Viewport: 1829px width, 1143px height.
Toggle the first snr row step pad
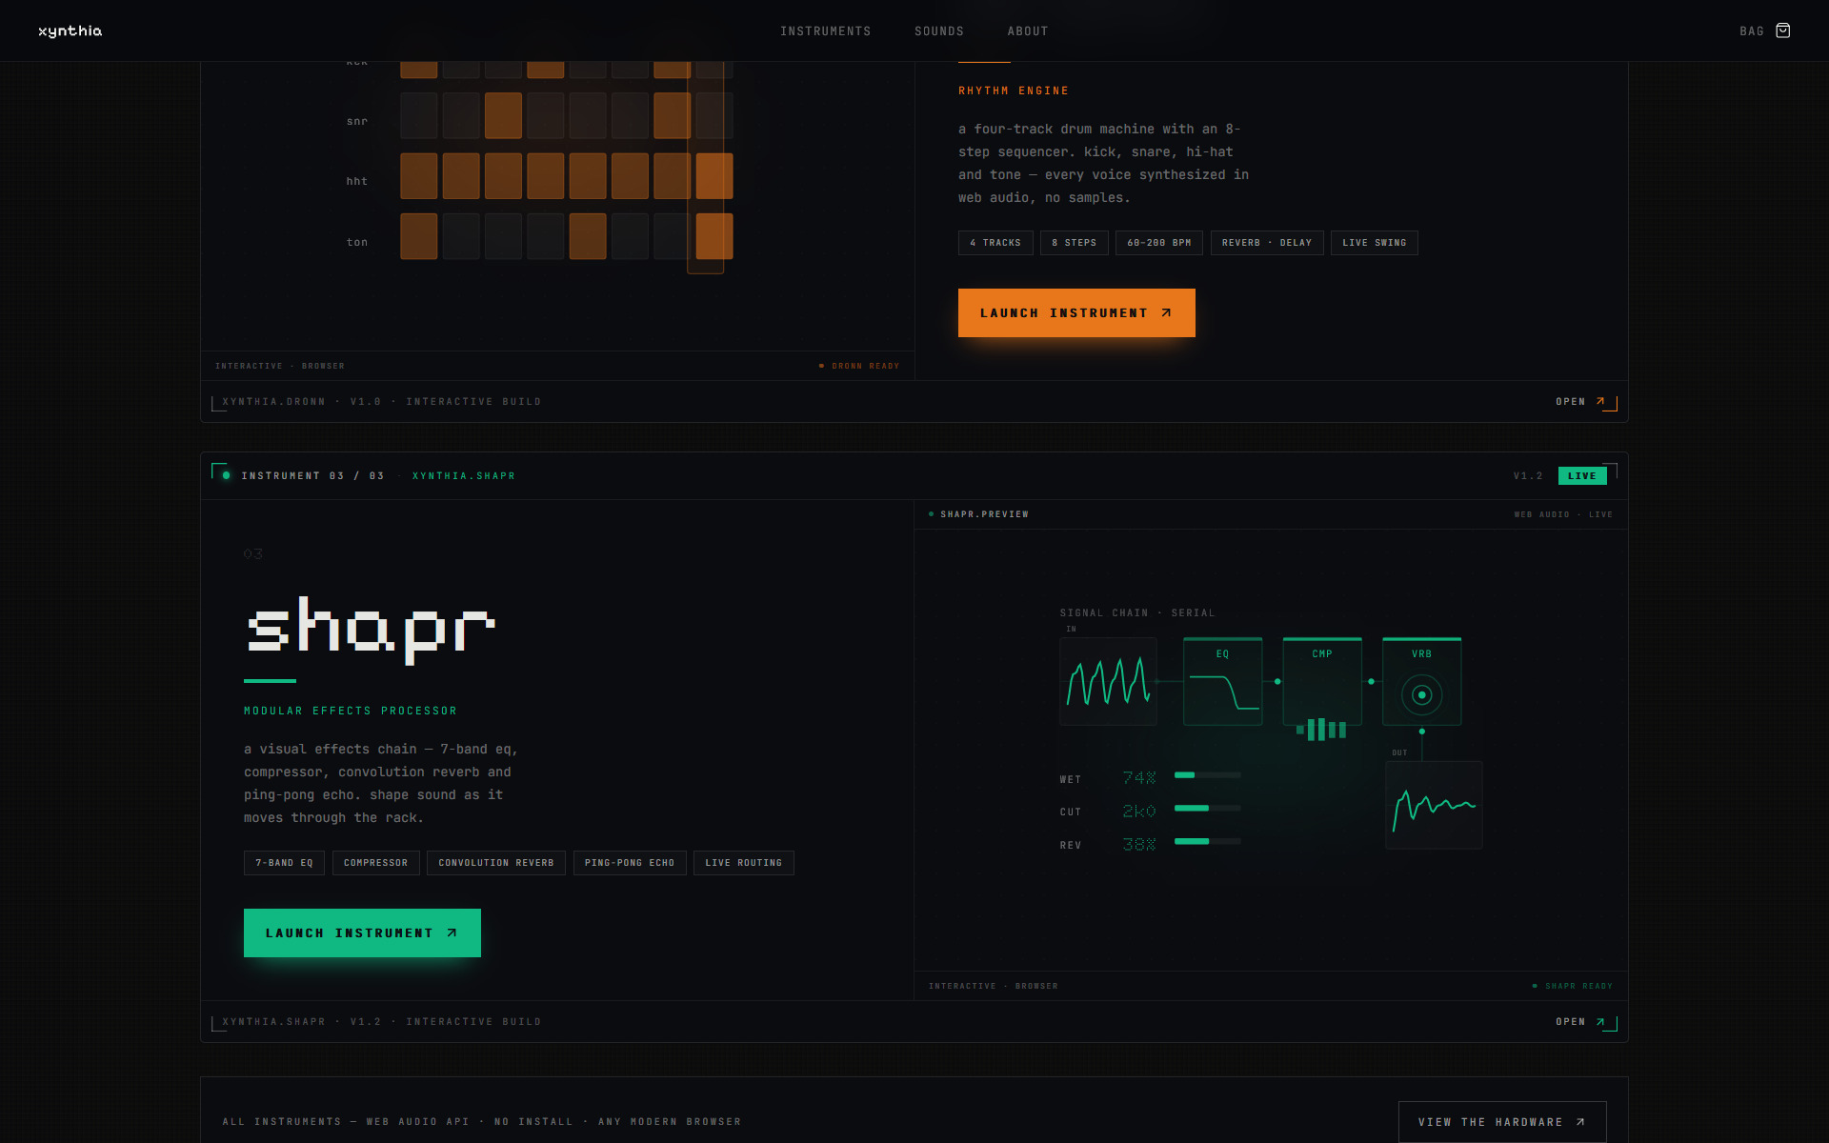tap(418, 115)
